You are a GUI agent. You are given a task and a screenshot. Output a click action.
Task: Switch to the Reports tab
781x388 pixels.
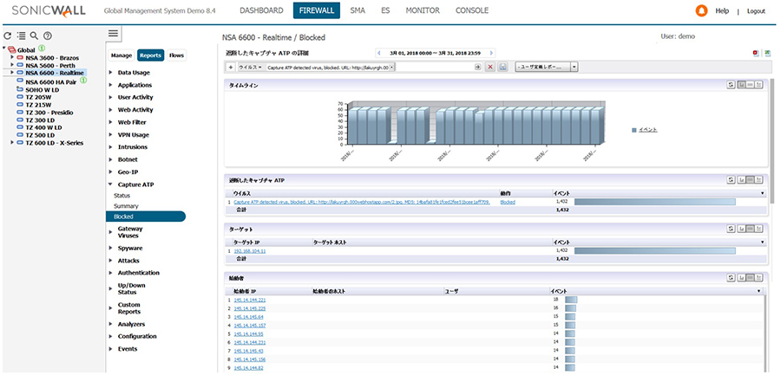click(150, 55)
